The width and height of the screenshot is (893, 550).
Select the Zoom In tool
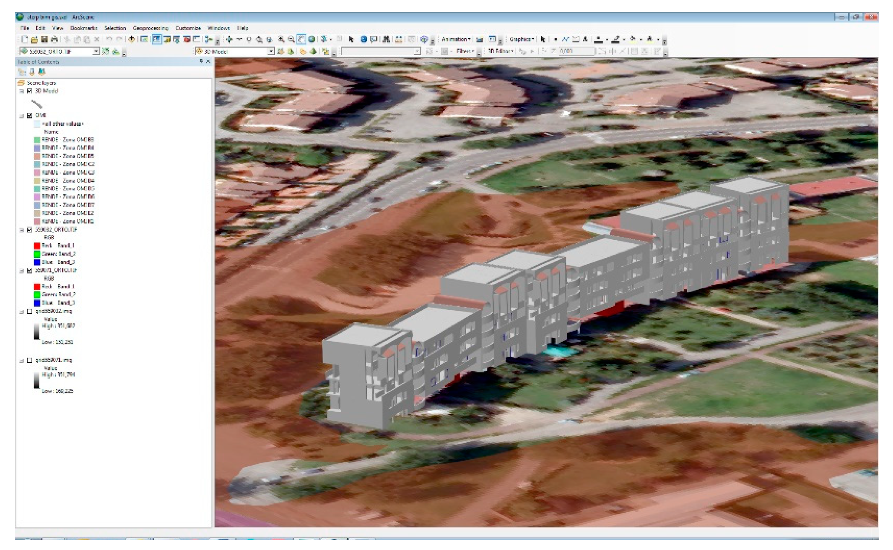point(281,39)
